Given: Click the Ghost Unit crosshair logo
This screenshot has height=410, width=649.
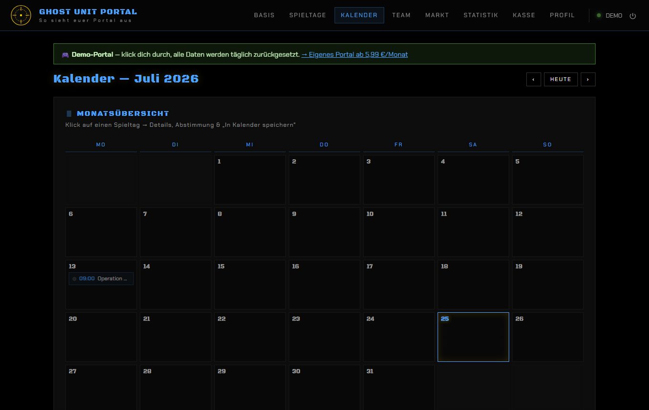Looking at the screenshot, I should pyautogui.click(x=21, y=15).
